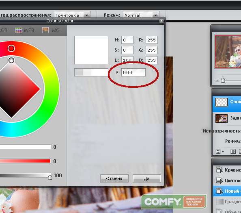
Task: Click the L value input field
Action: point(127,60)
